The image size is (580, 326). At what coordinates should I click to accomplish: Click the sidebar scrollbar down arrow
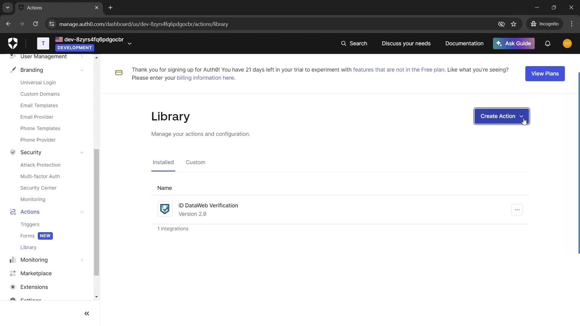[96, 297]
